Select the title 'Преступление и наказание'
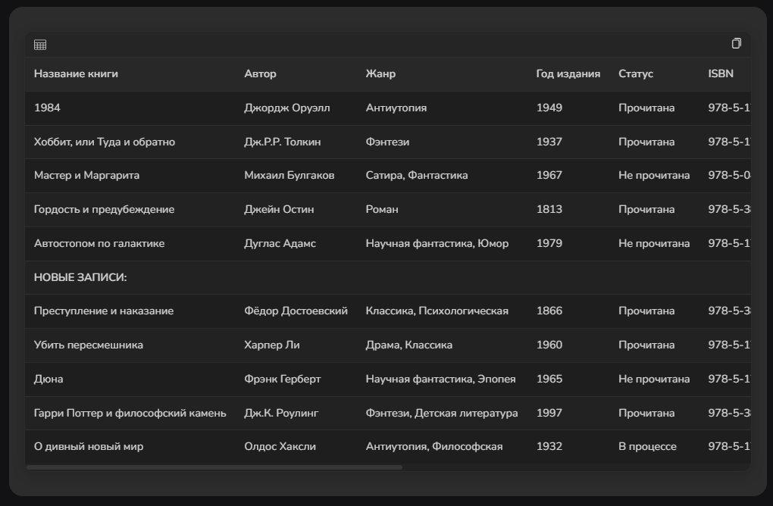This screenshot has height=506, width=773. 104,311
